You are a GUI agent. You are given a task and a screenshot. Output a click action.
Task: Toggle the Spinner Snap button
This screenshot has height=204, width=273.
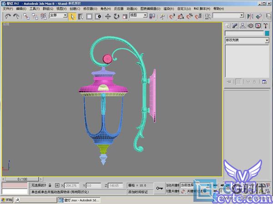point(198,16)
